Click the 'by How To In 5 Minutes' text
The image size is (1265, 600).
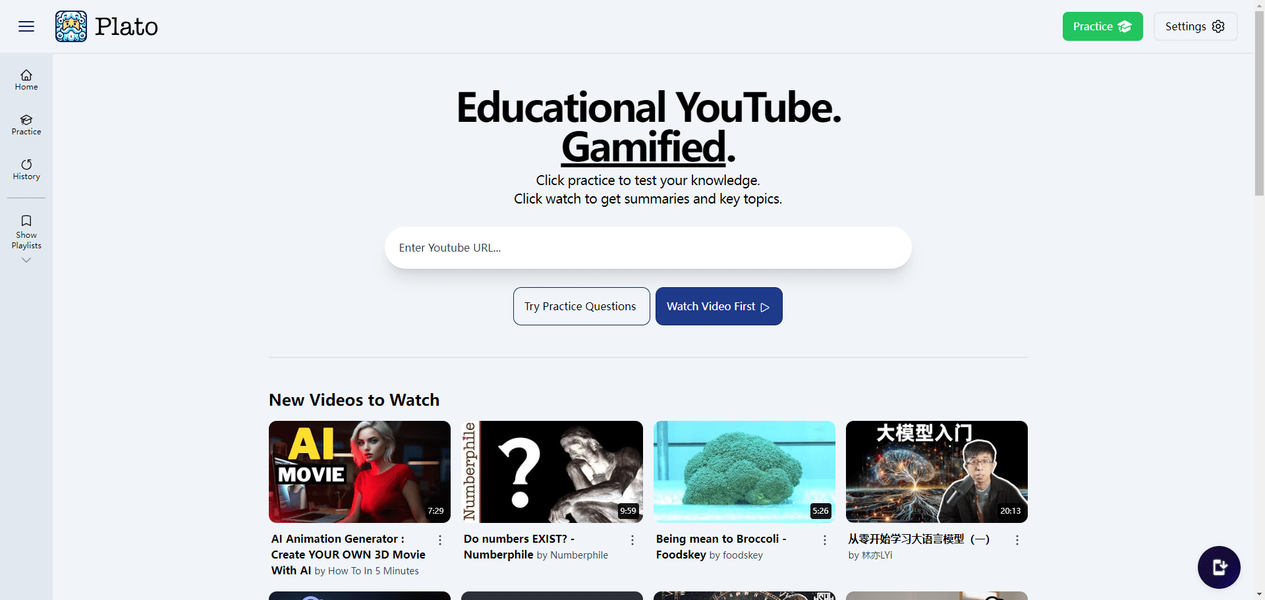pyautogui.click(x=366, y=571)
